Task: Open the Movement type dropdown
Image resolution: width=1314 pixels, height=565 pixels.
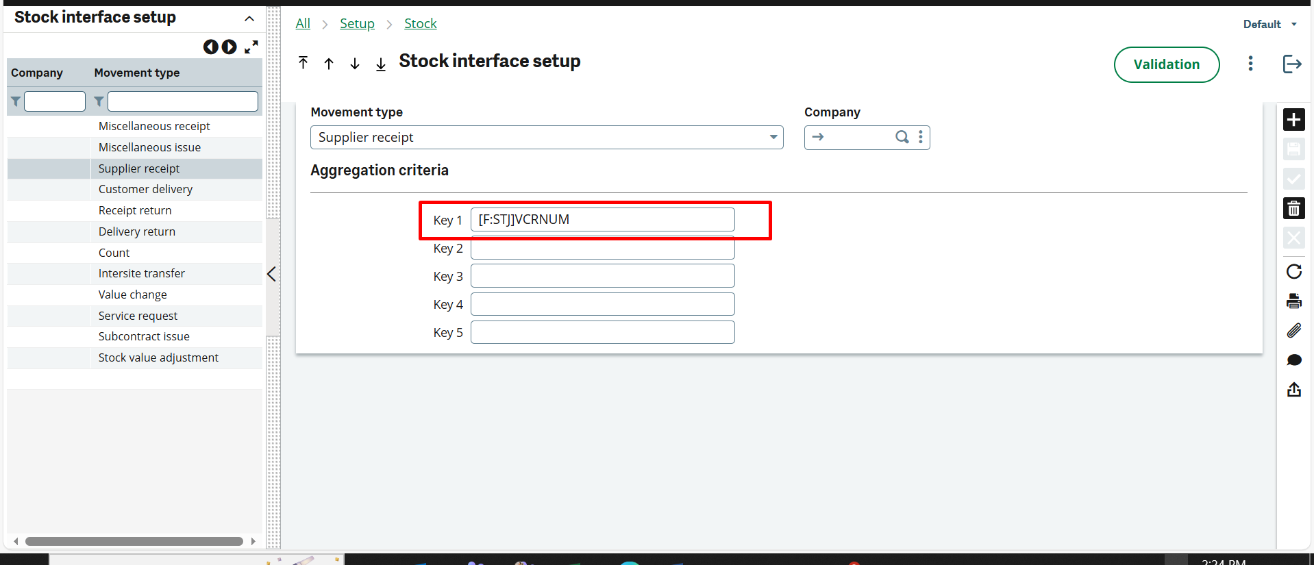Action: (773, 137)
